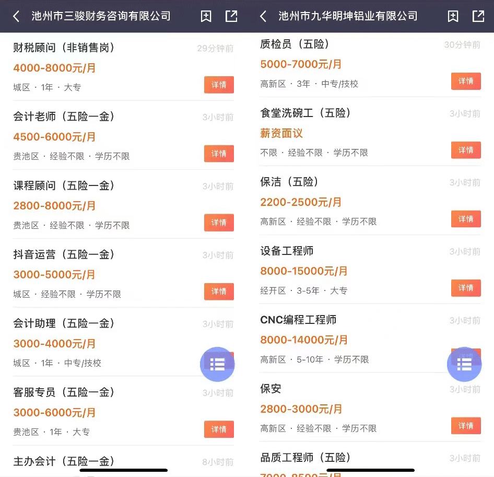
Task: Open 详情 for 设备工程师
Action: [x=466, y=288]
